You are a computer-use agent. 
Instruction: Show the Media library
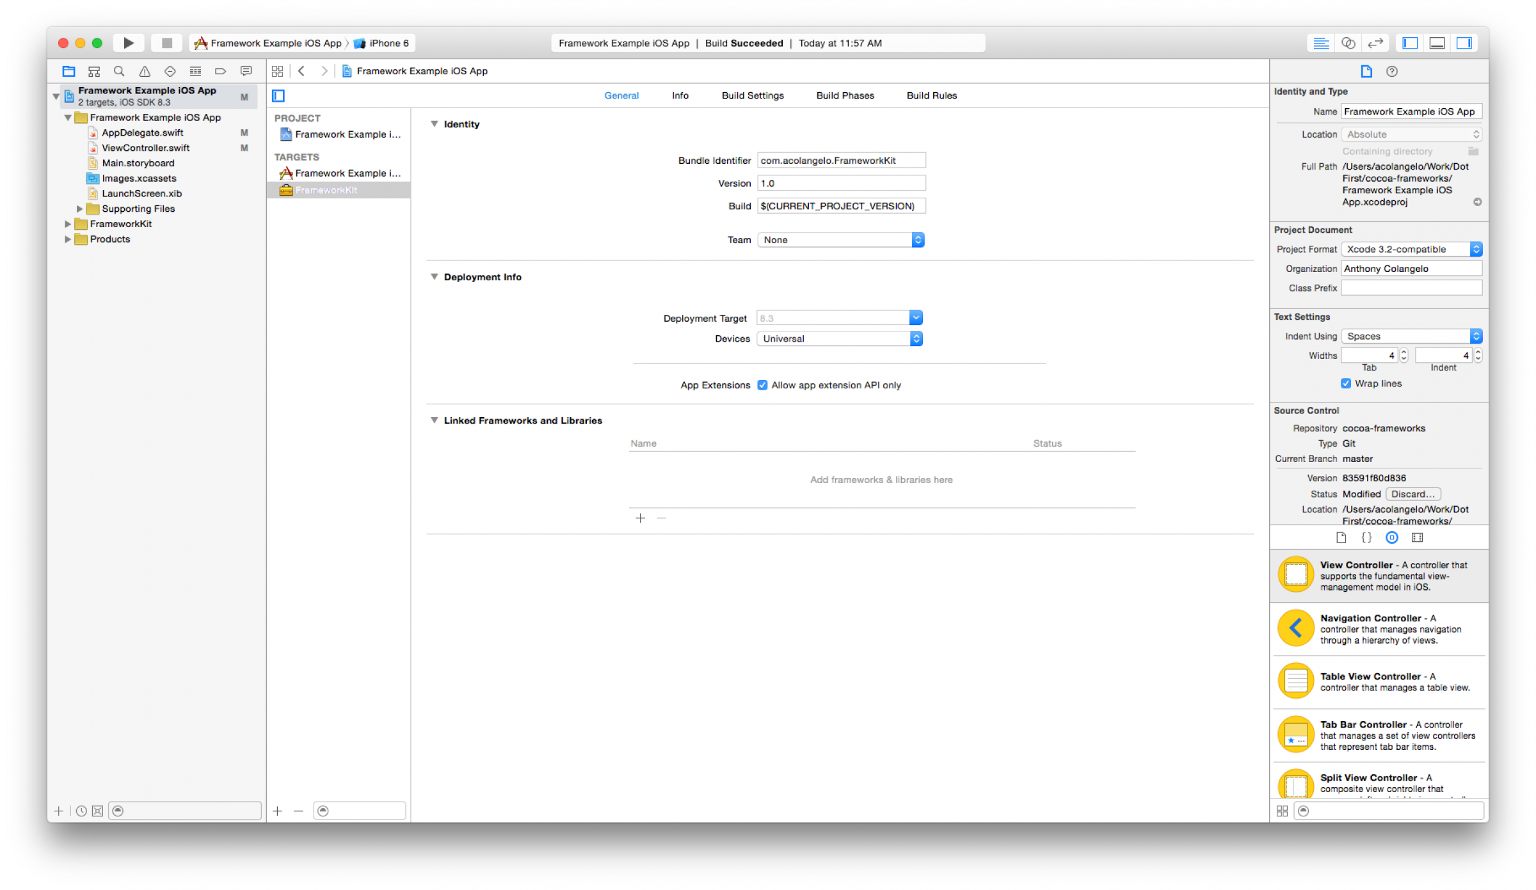(x=1418, y=537)
